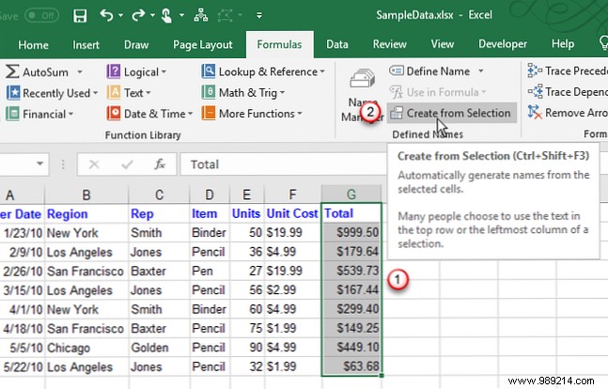Click Create from Selection

(452, 113)
